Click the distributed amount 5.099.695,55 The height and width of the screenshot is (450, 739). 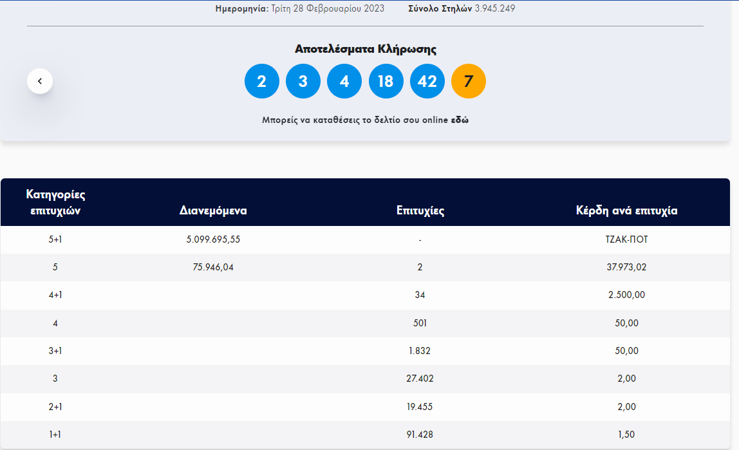[213, 239]
